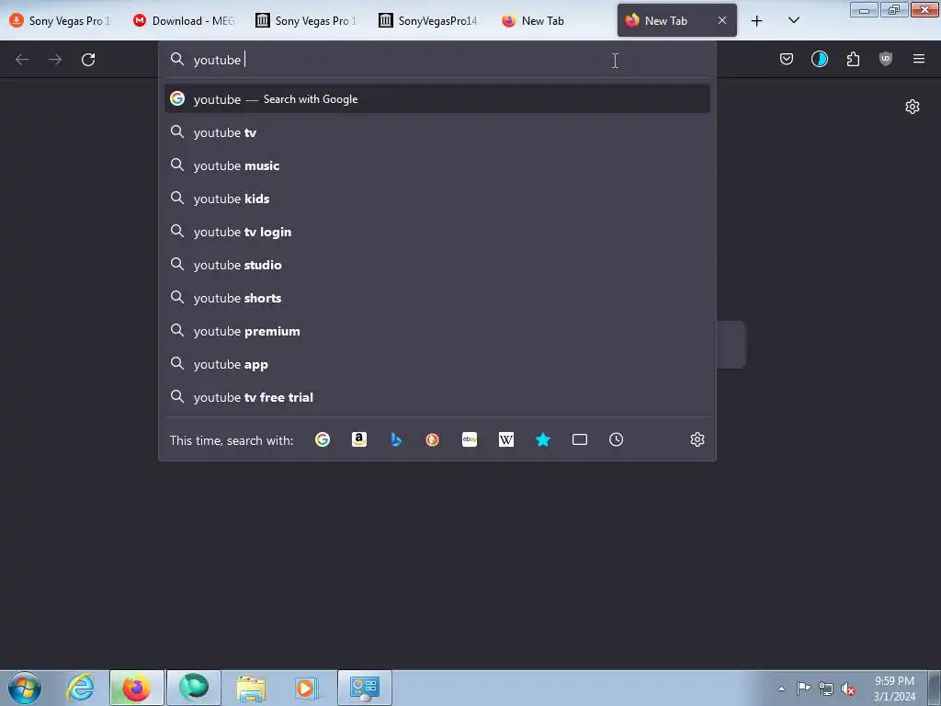Open search settings gear in dropdown

pos(697,439)
